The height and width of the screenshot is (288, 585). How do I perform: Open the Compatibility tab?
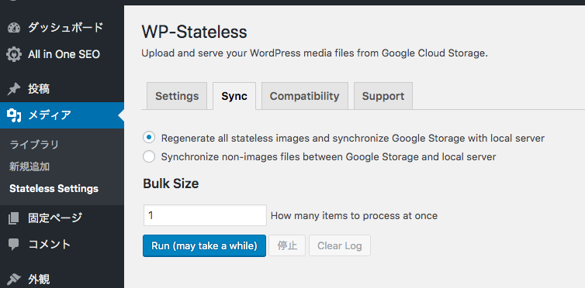(304, 96)
